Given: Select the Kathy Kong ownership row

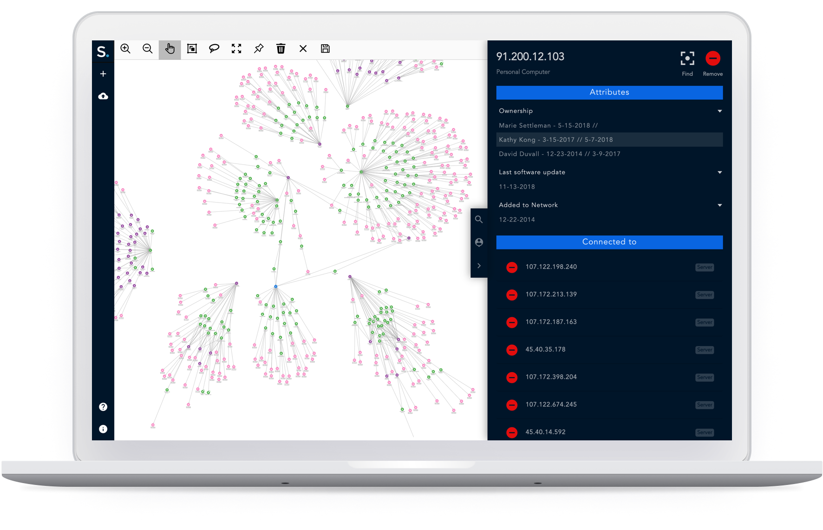Looking at the screenshot, I should click(x=609, y=140).
